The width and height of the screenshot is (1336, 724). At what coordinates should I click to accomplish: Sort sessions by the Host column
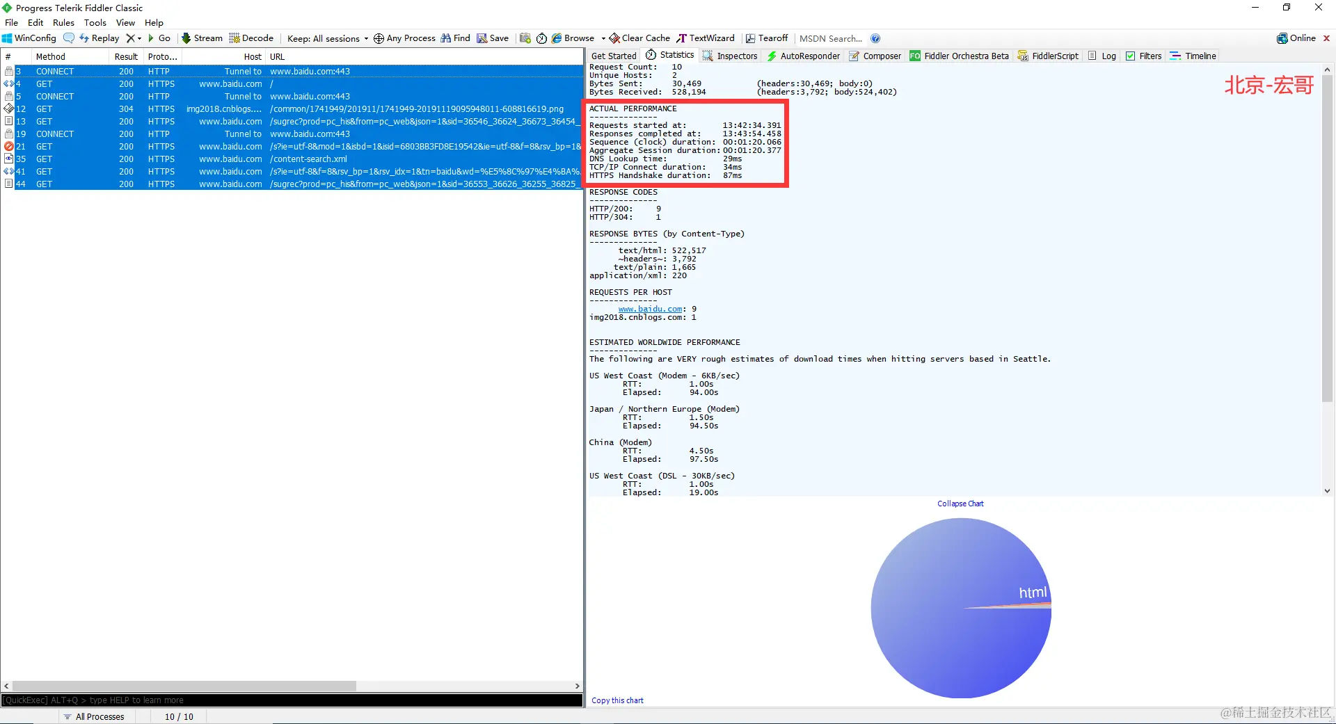pyautogui.click(x=223, y=56)
